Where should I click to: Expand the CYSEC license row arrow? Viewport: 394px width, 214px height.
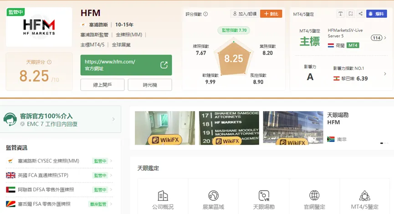(x=111, y=161)
